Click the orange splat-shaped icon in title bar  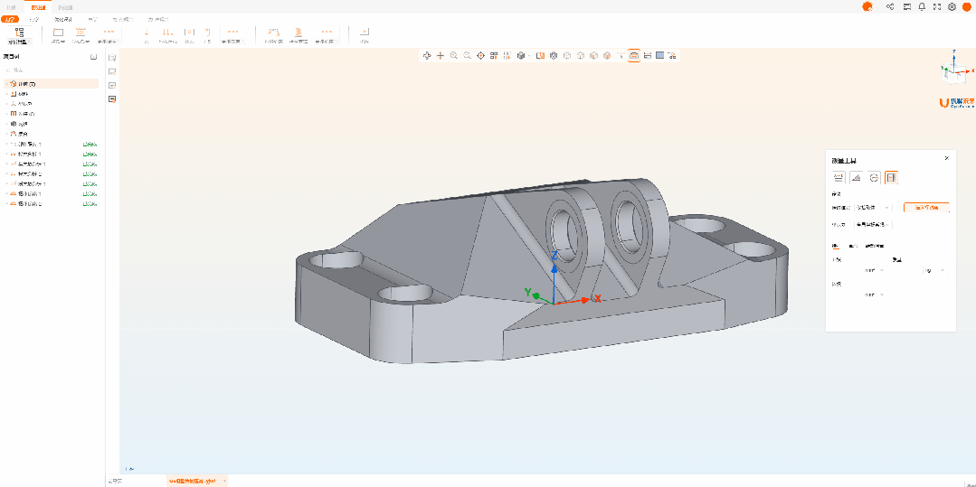pos(867,7)
